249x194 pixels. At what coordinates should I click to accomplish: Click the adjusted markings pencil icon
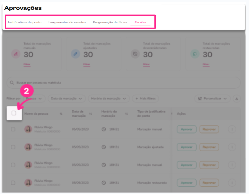75,54
